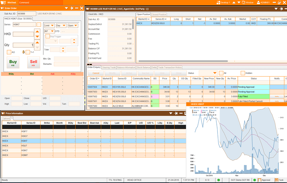The width and height of the screenshot is (287, 183).
Task: Click the ADMIN01 user icon
Action: [x=258, y=2]
